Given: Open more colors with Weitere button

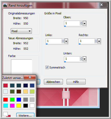Looking at the screenshot, I should click(x=25, y=115).
